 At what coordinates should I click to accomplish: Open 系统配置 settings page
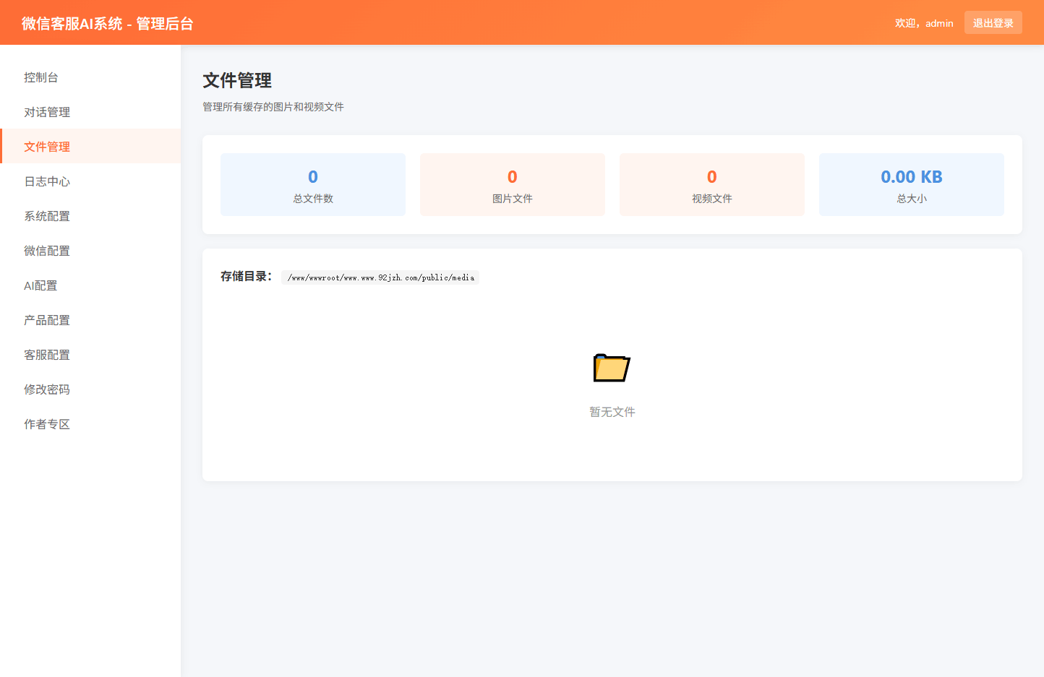[x=46, y=216]
